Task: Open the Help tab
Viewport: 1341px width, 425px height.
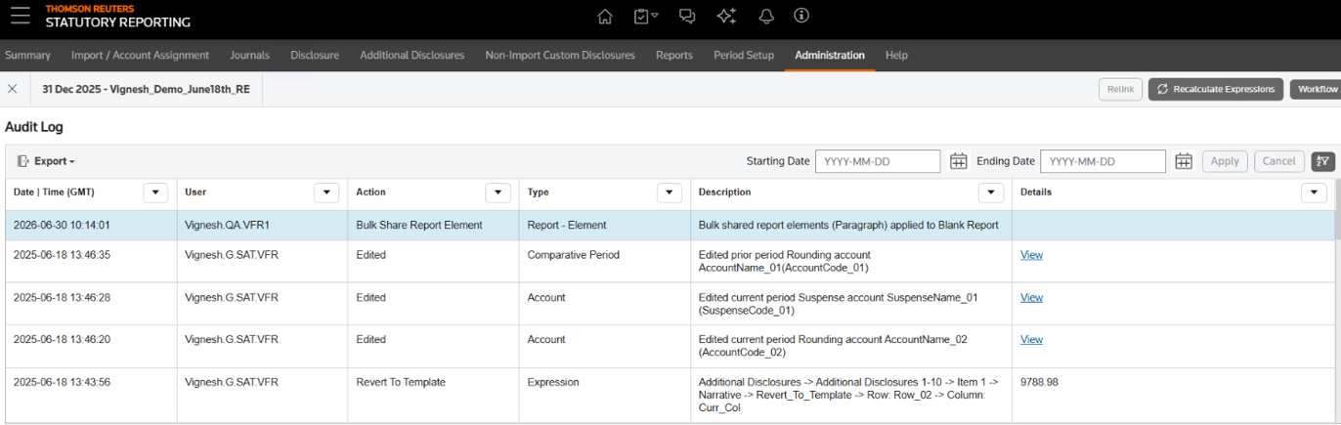Action: (896, 56)
